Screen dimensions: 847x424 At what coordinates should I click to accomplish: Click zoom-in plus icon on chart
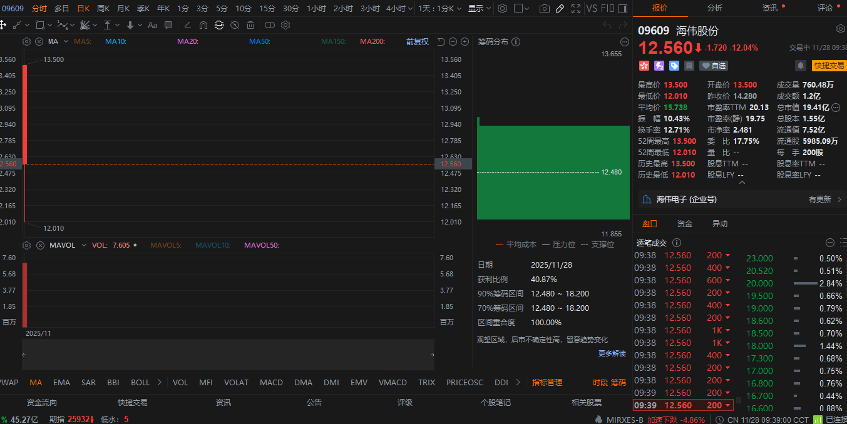point(465,41)
